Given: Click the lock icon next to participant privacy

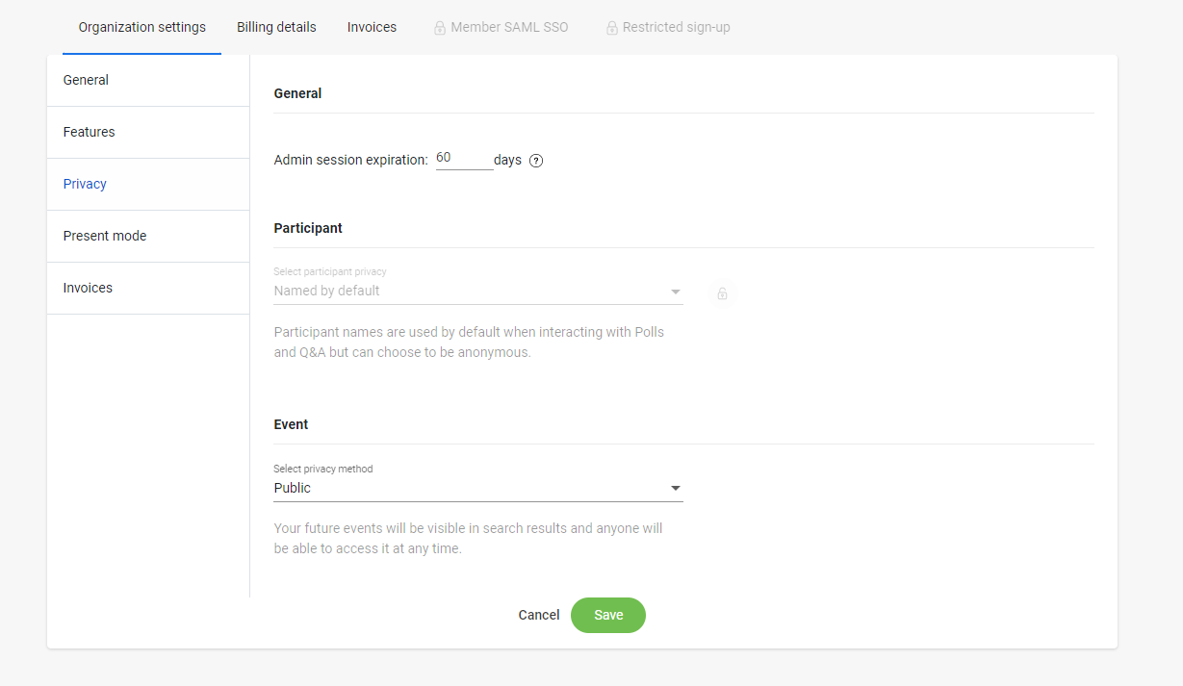Looking at the screenshot, I should [722, 293].
